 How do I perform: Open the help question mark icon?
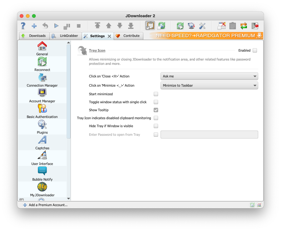click(x=23, y=26)
